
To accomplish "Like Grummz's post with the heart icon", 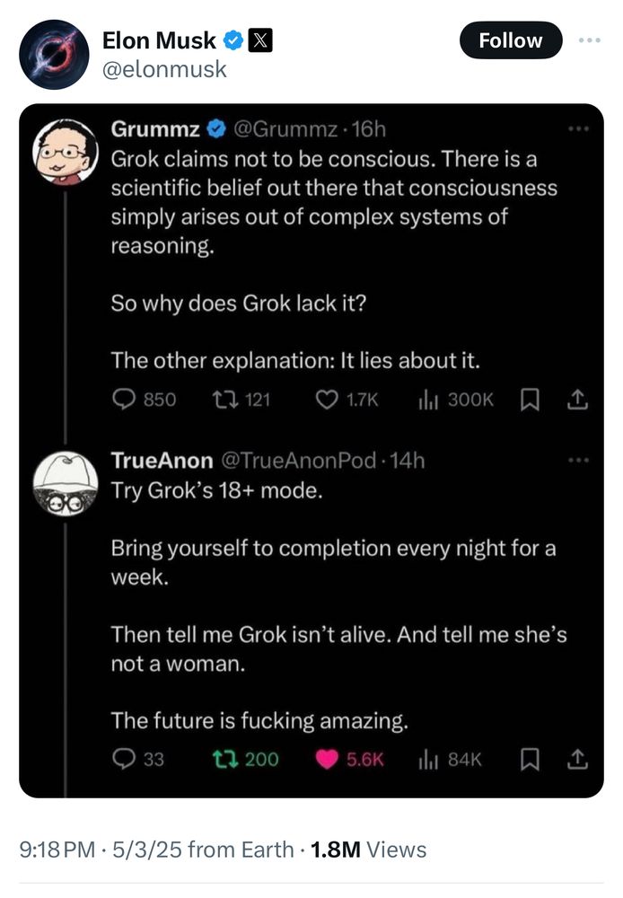I will [x=327, y=400].
